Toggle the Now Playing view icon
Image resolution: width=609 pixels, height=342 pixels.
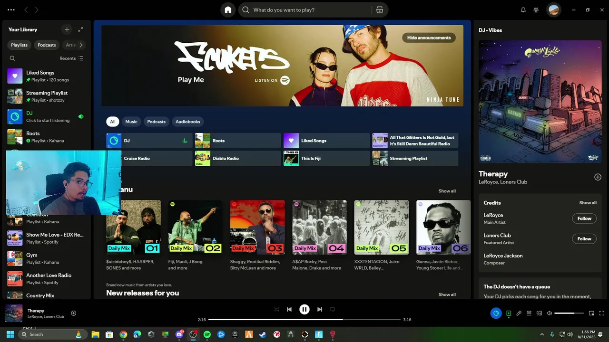(509, 313)
